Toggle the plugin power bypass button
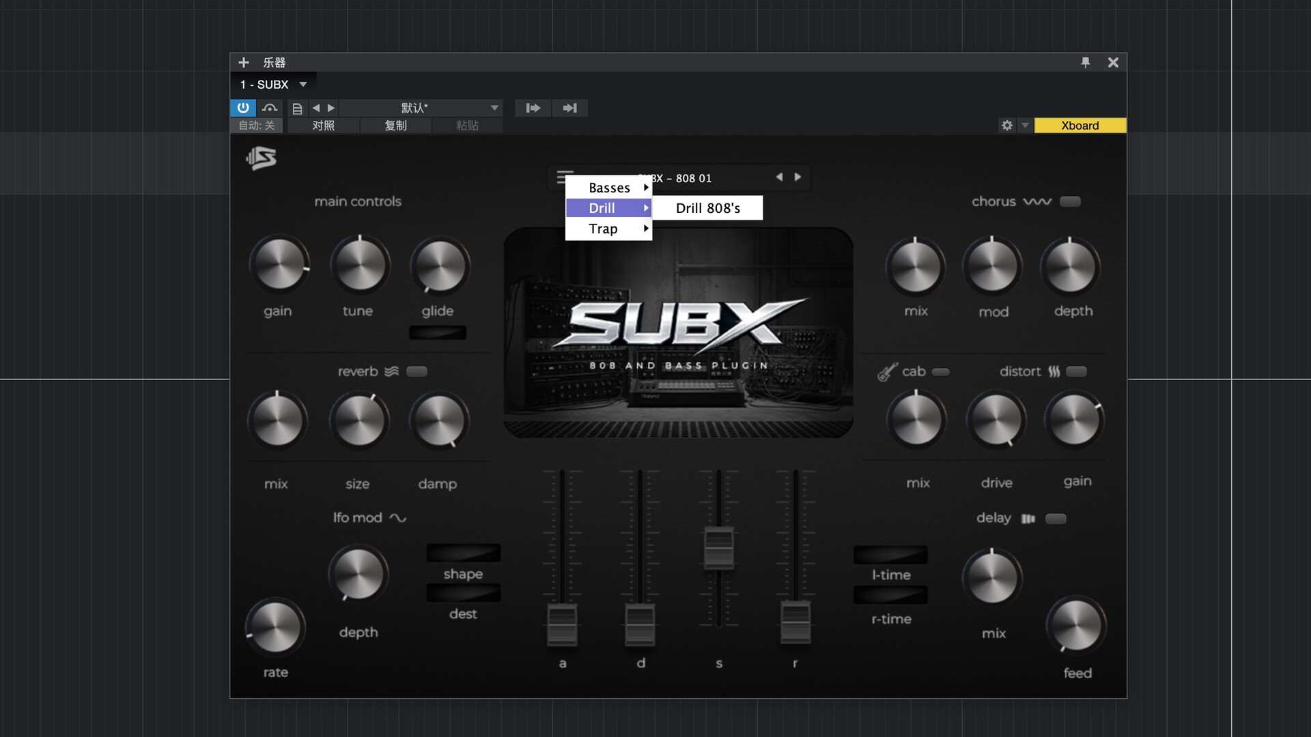The image size is (1311, 737). 243,108
